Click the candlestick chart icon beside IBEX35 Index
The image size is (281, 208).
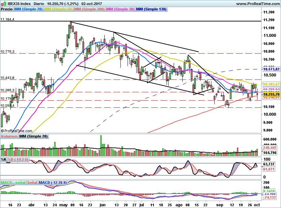[4, 3]
